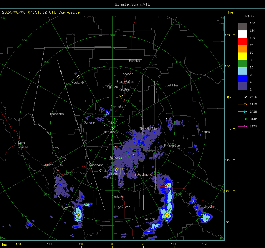This screenshot has width=265, height=248.
Task: Click the Strathmore town label
Action: (x=143, y=175)
